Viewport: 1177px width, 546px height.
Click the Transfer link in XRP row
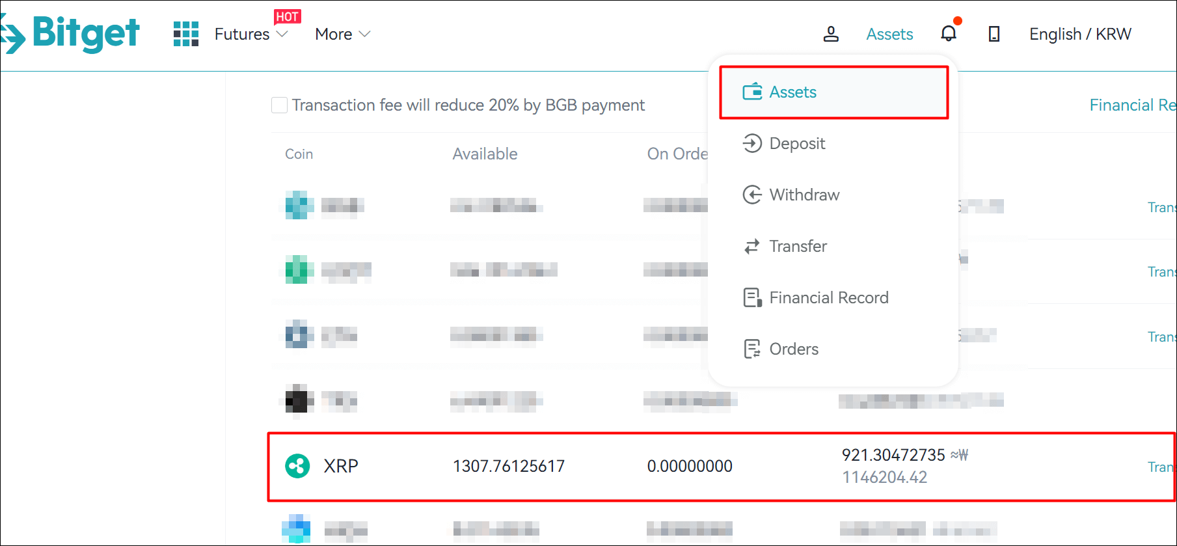click(x=1161, y=467)
